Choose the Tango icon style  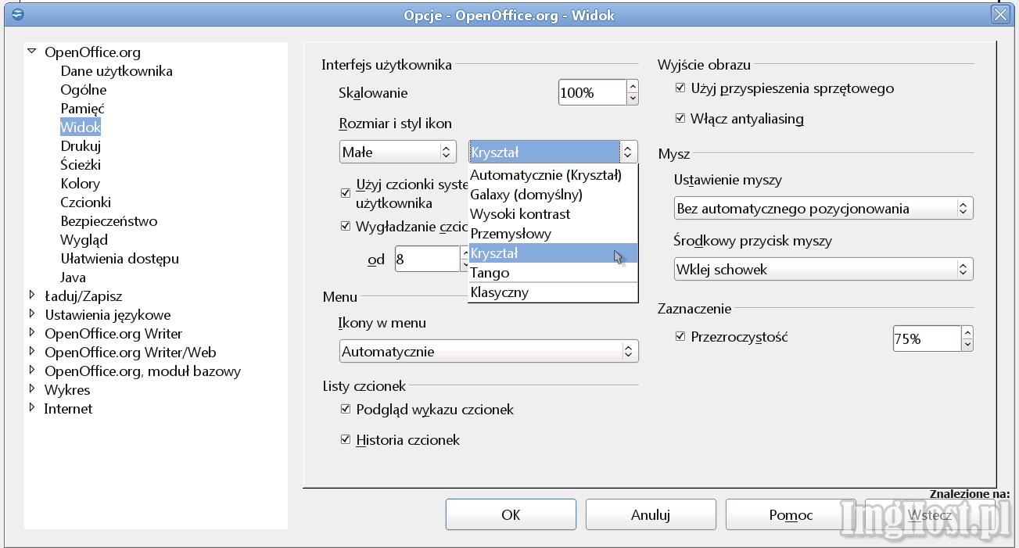553,273
